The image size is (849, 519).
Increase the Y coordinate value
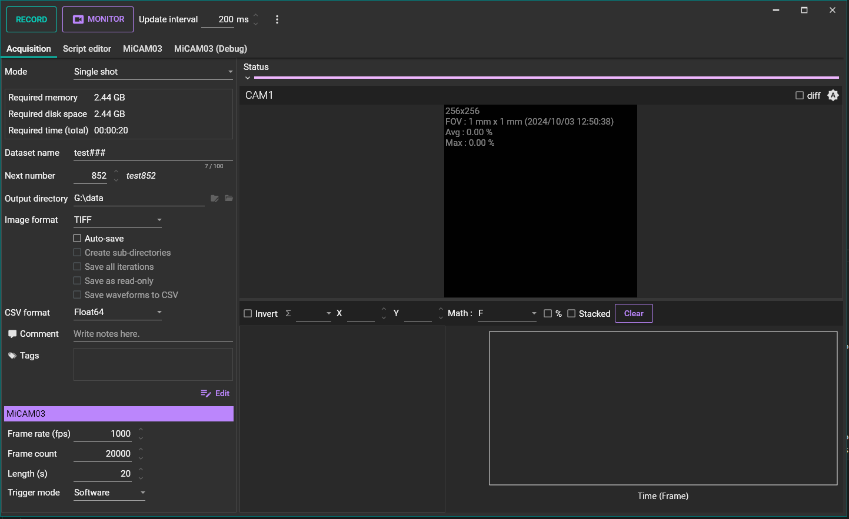click(x=441, y=309)
